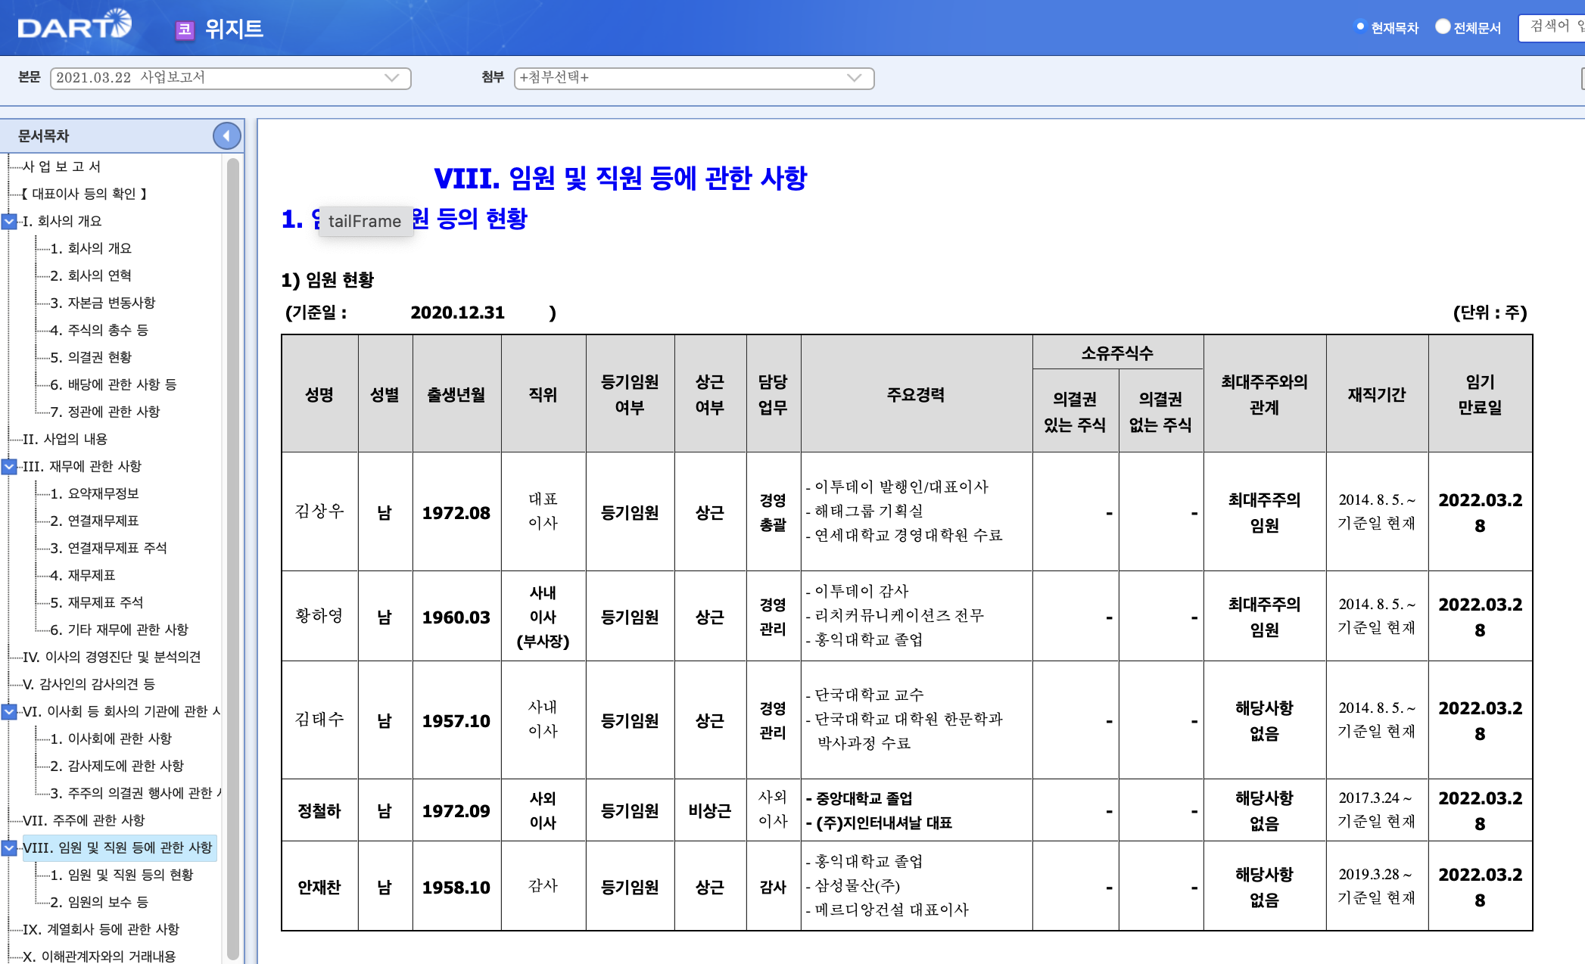
Task: Open IX. 계열회사 등에 관한 사항
Action: coord(101,929)
